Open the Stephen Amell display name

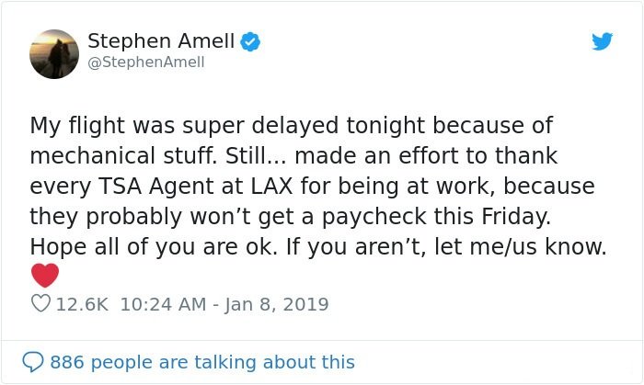click(x=161, y=41)
